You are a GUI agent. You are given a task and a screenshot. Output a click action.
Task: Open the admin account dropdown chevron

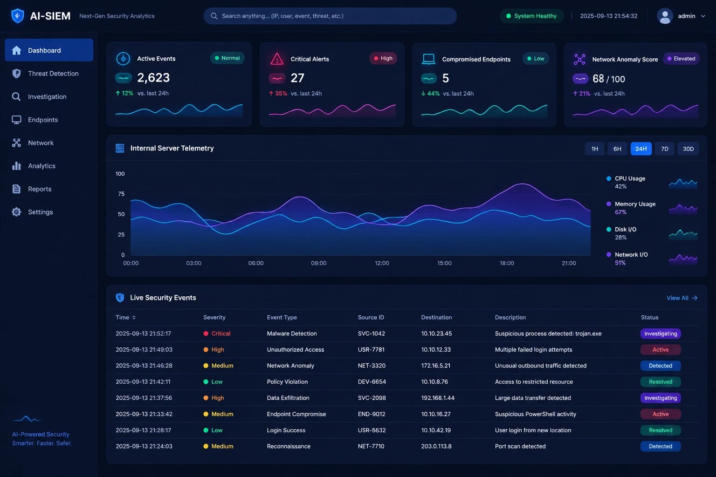[703, 16]
